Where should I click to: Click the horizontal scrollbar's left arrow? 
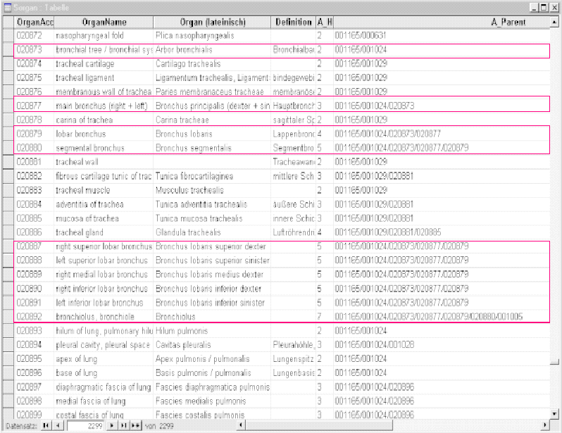click(242, 426)
